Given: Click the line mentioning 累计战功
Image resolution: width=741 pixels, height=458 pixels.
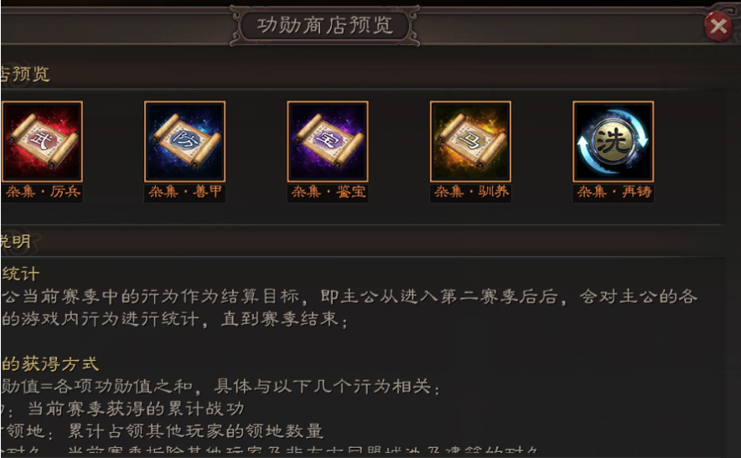Looking at the screenshot, I should tap(123, 409).
